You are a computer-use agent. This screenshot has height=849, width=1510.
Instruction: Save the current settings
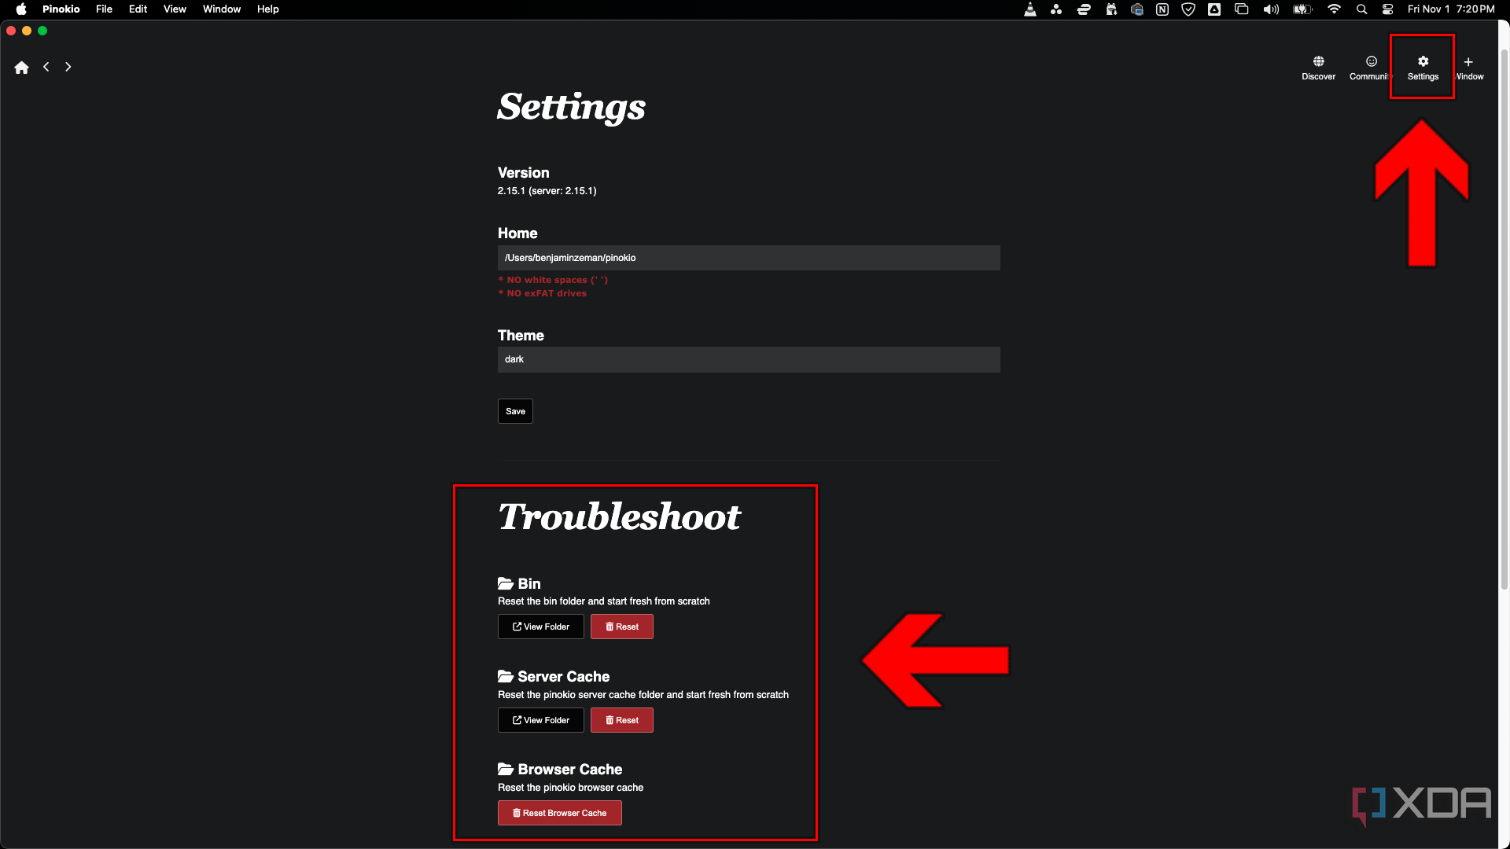tap(515, 410)
